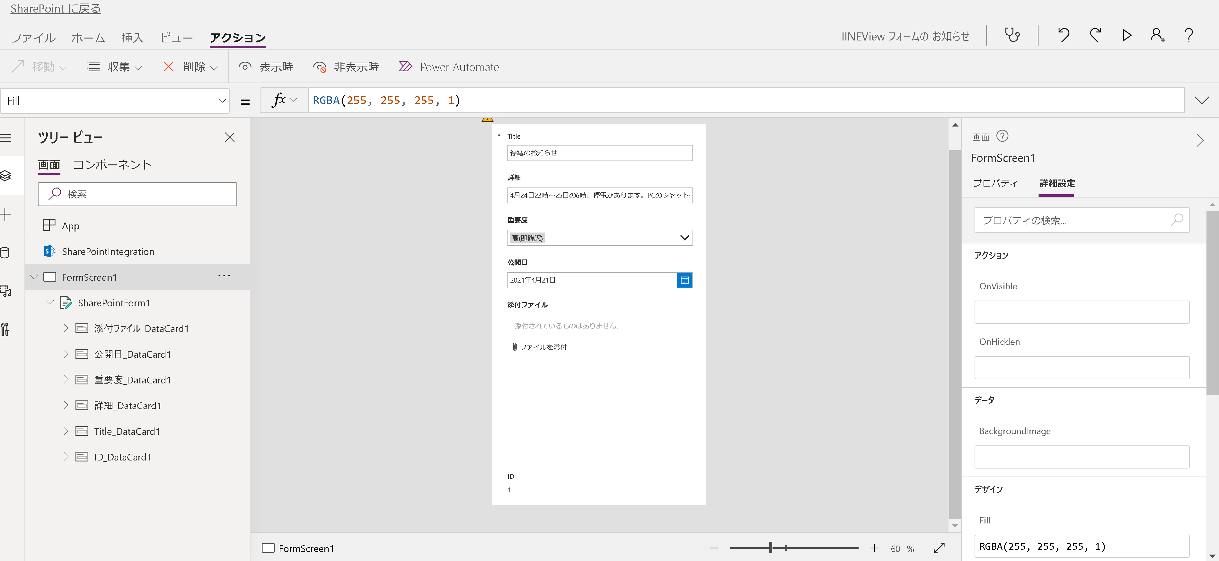Collapse the SharePointForm1 tree node
1219x561 pixels.
tap(50, 303)
